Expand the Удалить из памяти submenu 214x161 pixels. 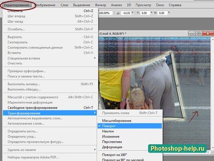click(x=50, y=150)
